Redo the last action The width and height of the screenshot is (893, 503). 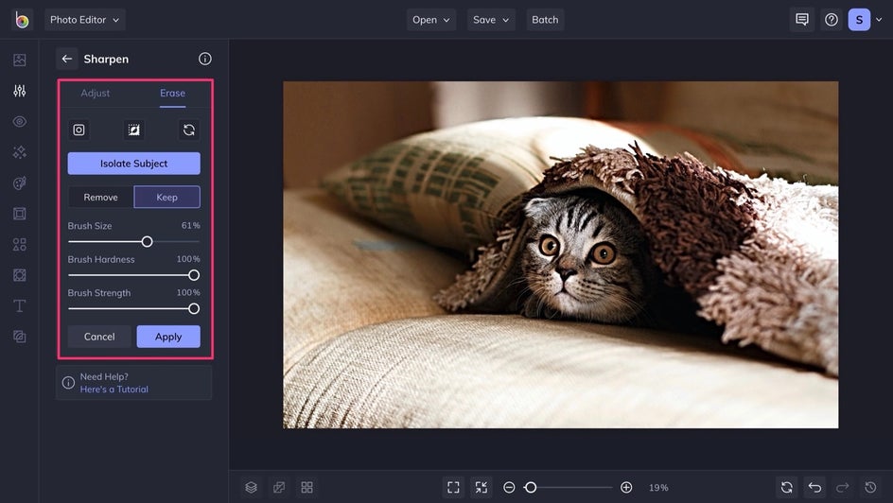point(843,488)
